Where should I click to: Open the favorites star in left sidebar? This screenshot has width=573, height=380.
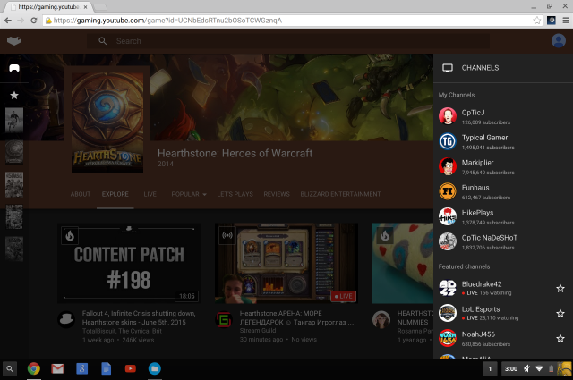click(13, 94)
